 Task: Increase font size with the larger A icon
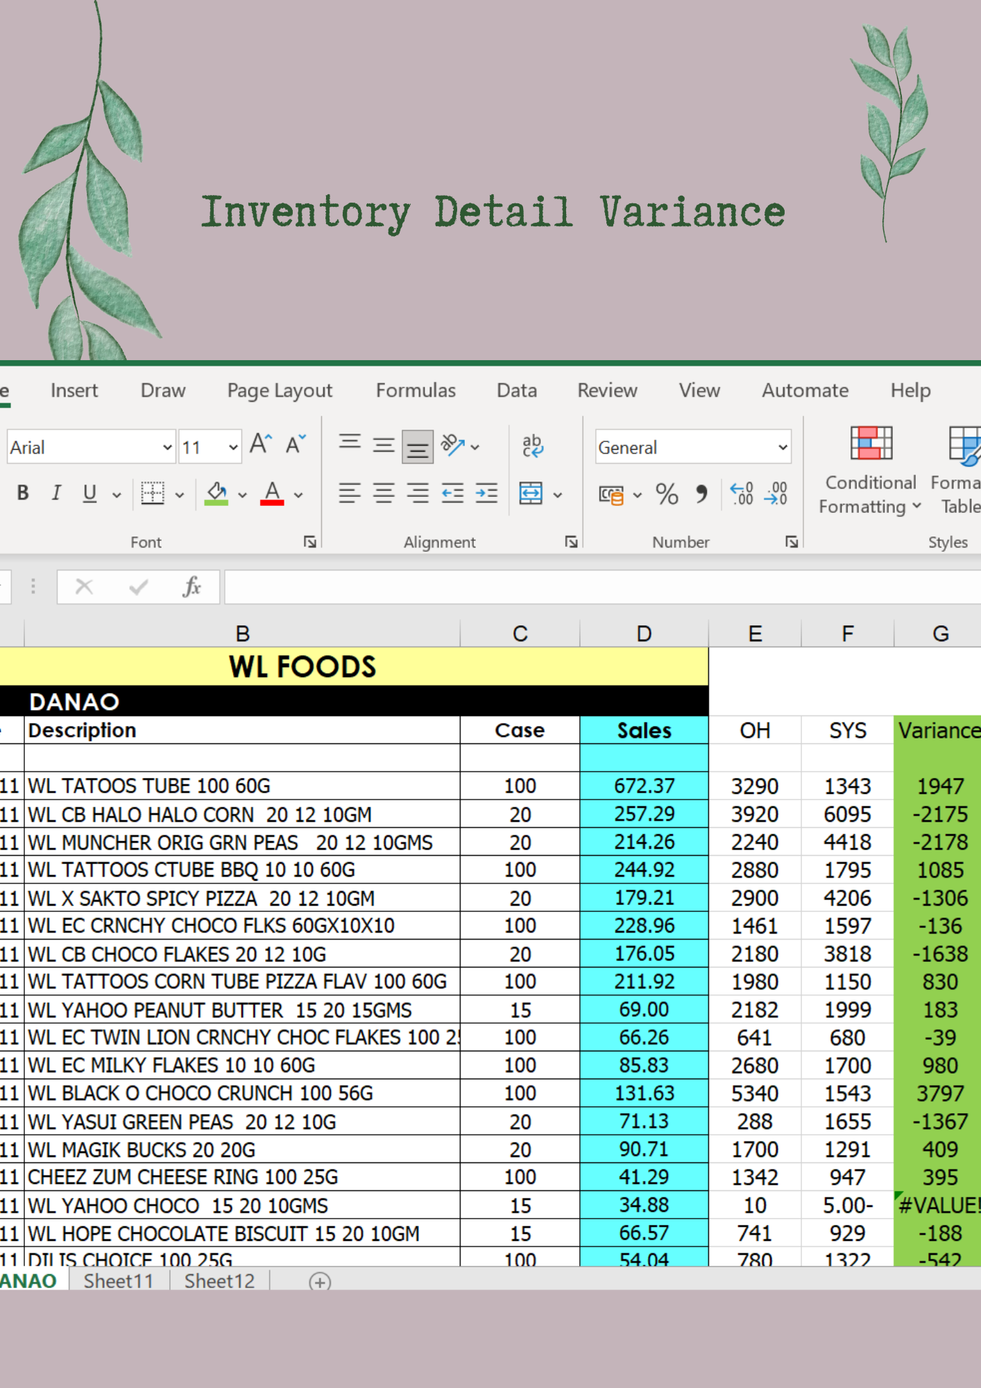(261, 444)
